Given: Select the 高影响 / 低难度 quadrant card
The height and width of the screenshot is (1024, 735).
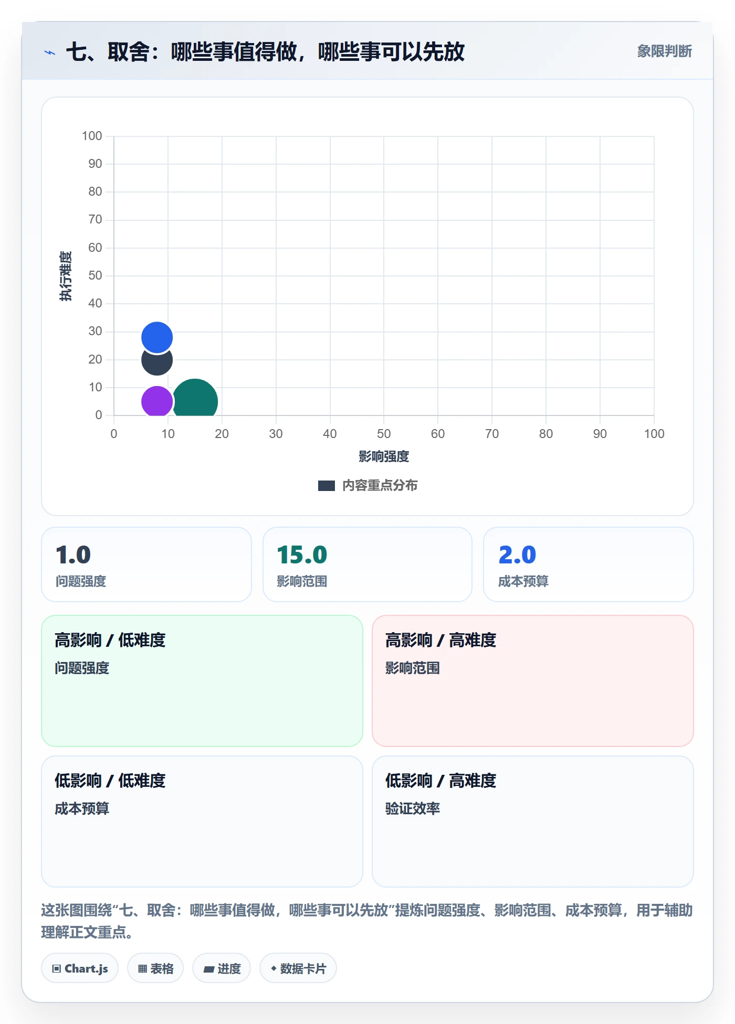Looking at the screenshot, I should tap(202, 681).
